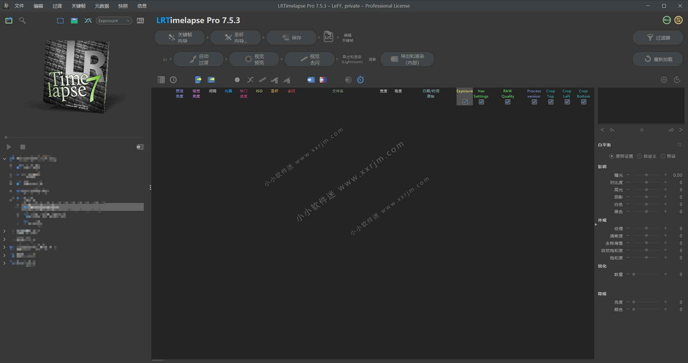Select the 原照设置 white balance radio

tap(611, 156)
